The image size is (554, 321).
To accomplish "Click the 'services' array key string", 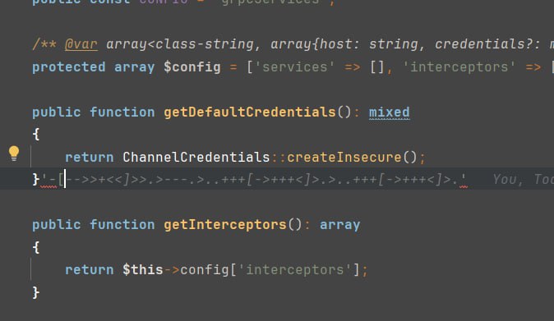I will [x=294, y=67].
